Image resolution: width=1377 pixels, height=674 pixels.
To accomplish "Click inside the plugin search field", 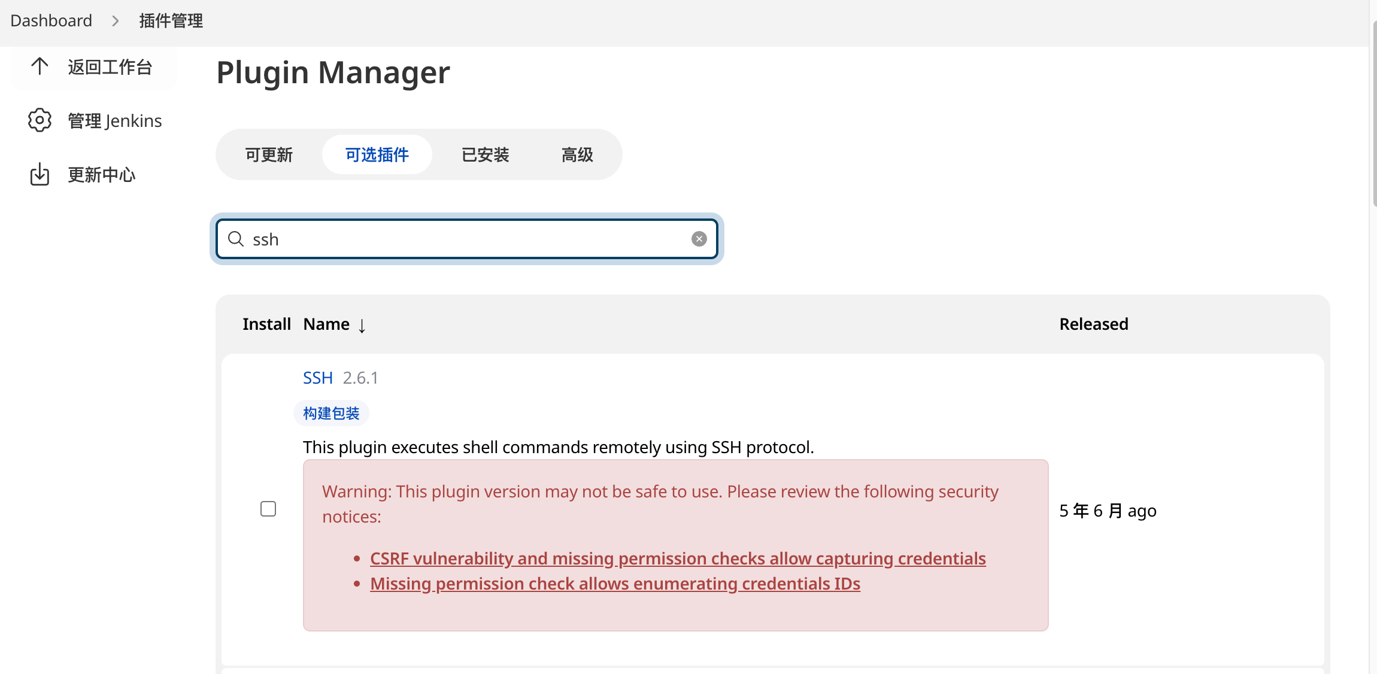I will 467,239.
